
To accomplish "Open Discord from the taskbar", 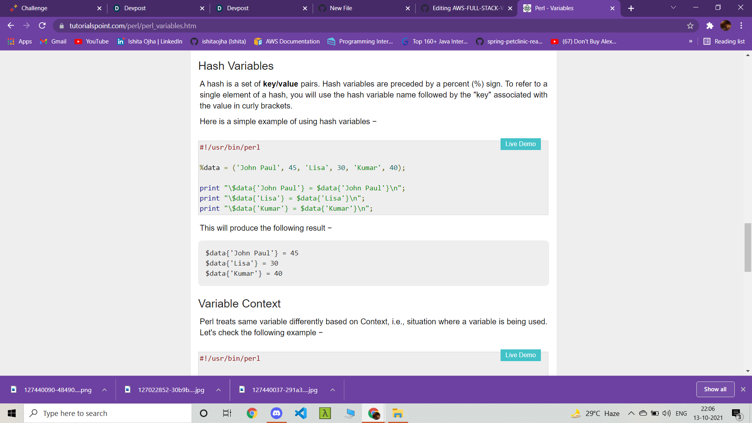I will pyautogui.click(x=277, y=413).
